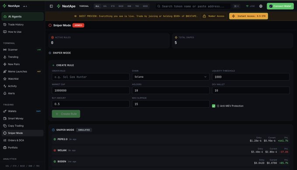Click the SIMULATED badge
The image size is (297, 170).
pos(84,130)
